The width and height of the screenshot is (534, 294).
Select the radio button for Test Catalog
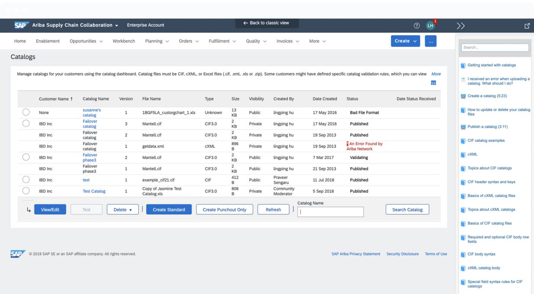26,191
